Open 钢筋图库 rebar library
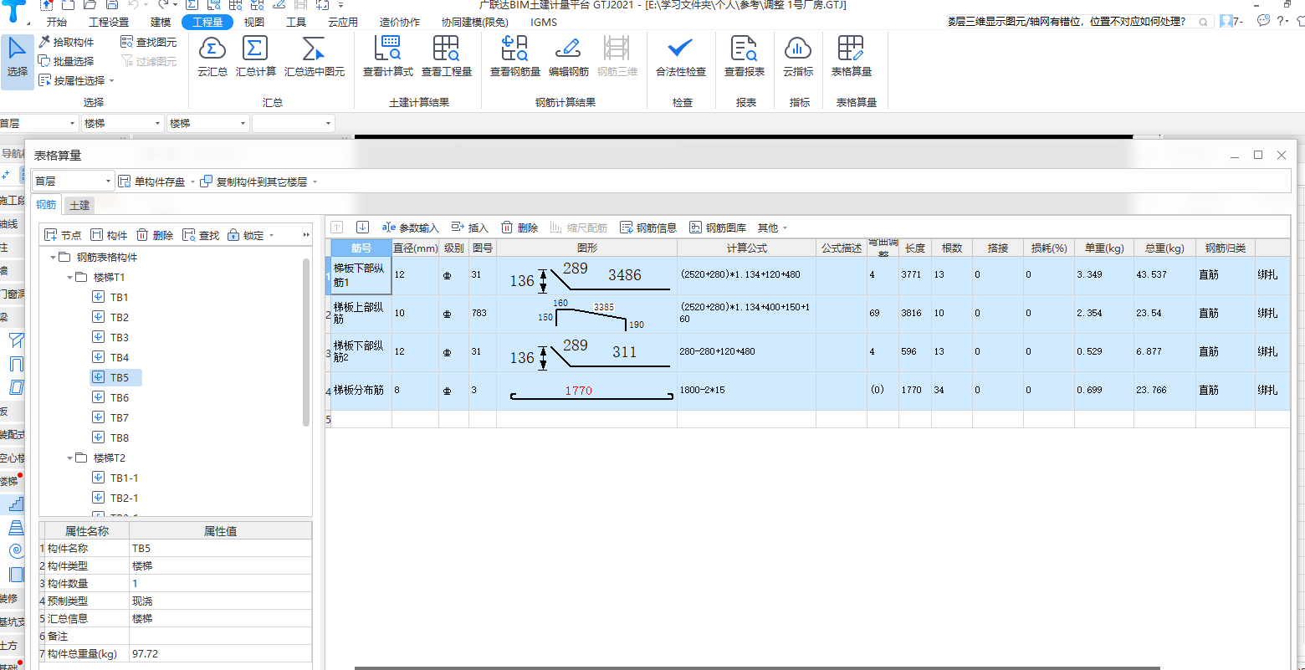Image resolution: width=1305 pixels, height=670 pixels. coord(718,228)
